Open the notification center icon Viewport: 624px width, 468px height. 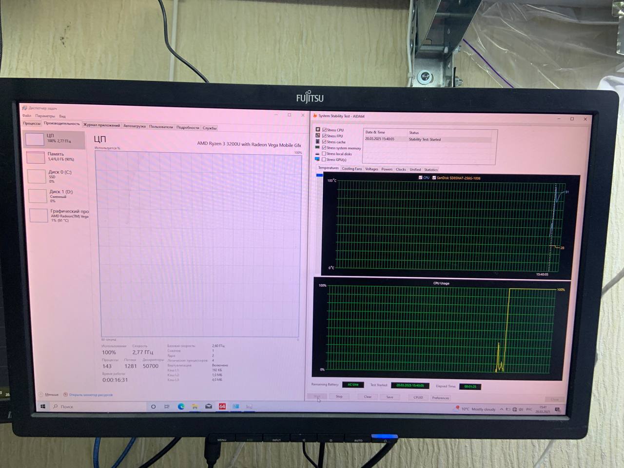(x=558, y=409)
